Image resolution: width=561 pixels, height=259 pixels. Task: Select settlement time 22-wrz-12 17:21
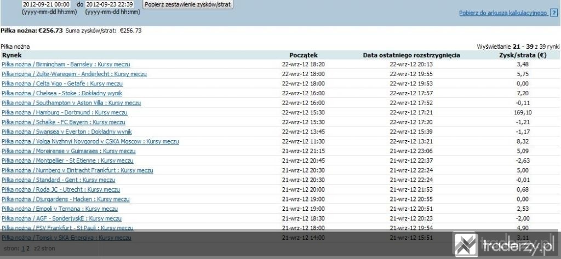click(411, 113)
